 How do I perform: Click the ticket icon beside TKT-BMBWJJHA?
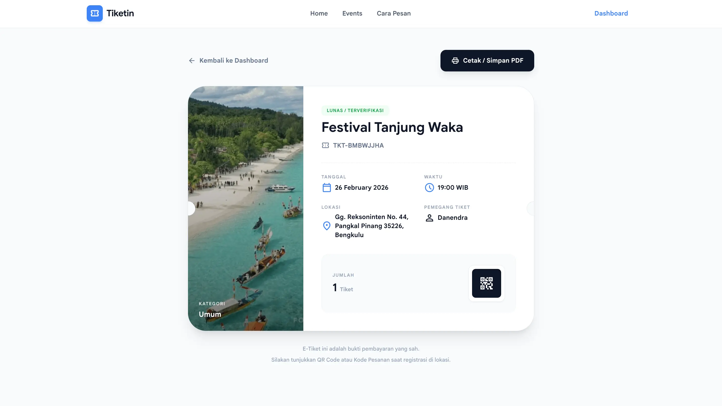coord(325,145)
